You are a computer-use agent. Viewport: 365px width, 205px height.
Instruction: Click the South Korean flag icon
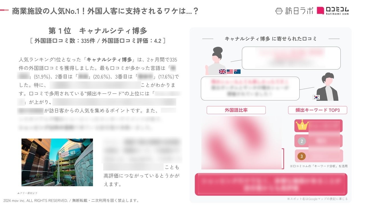[x=316, y=97]
